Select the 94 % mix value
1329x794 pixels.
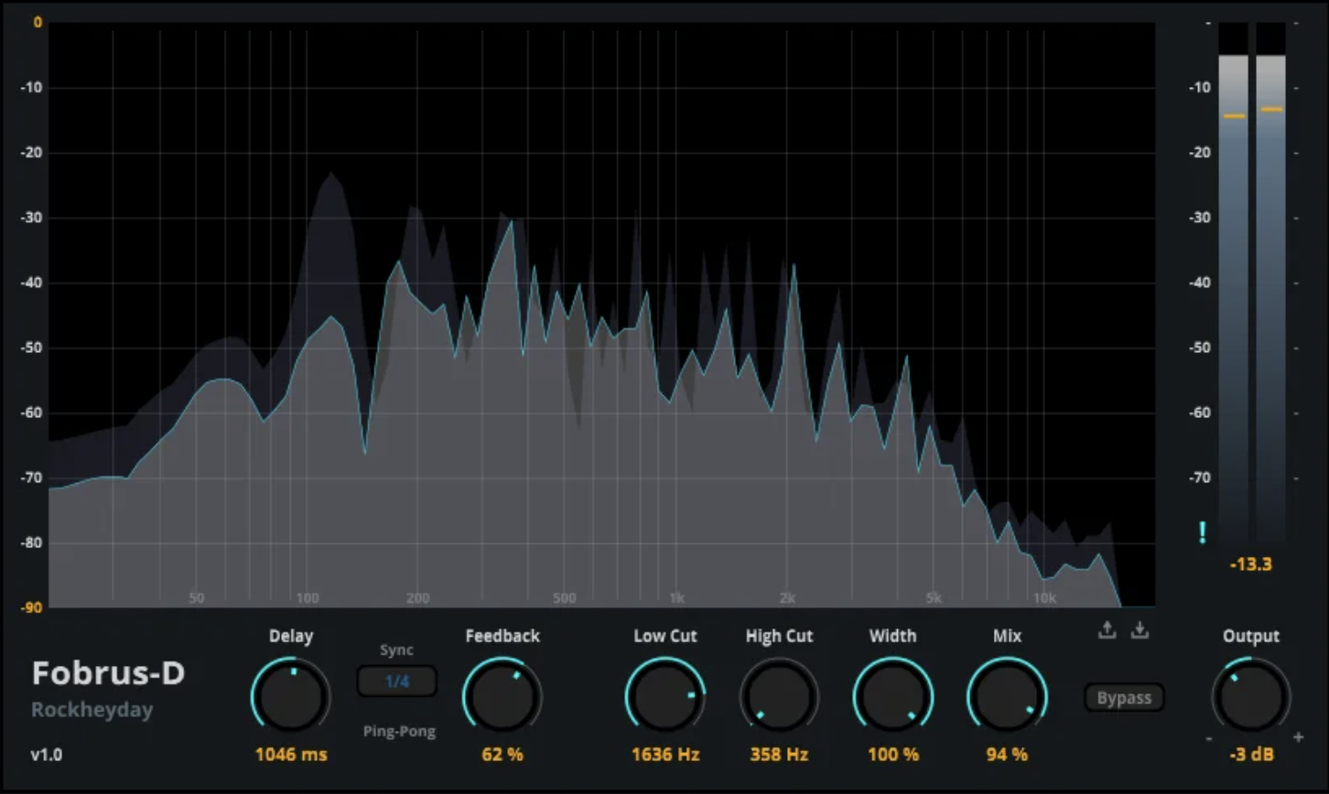coord(1007,755)
